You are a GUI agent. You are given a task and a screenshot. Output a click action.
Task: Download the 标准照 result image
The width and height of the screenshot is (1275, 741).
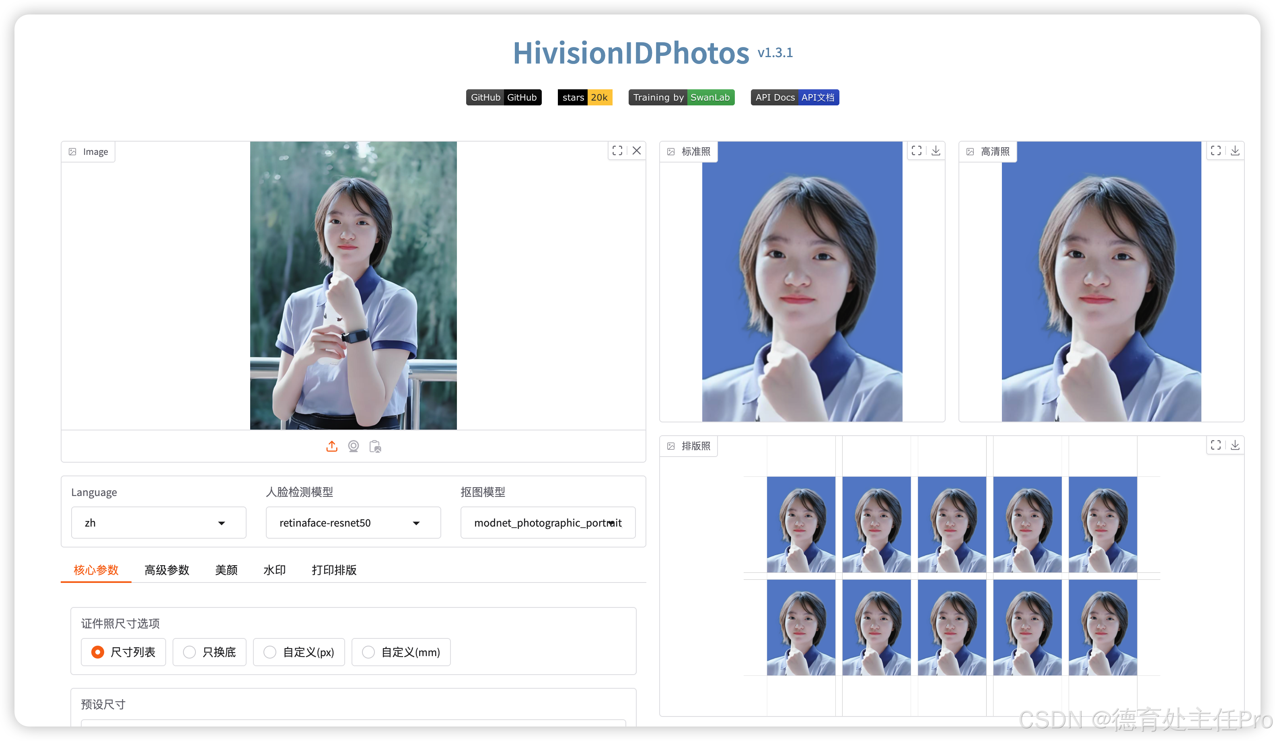pos(936,151)
